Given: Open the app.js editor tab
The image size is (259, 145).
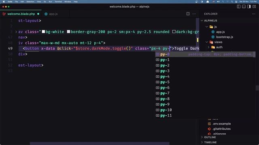Looking at the screenshot, I should (x=53, y=14).
